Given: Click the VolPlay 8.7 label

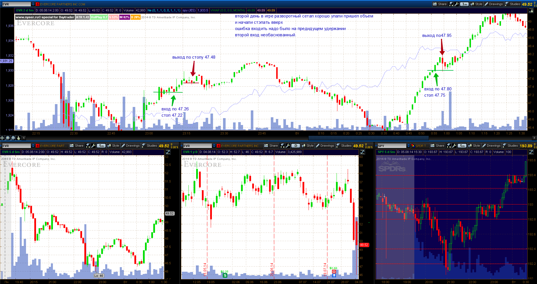Looking at the screenshot, I should tap(99, 17).
